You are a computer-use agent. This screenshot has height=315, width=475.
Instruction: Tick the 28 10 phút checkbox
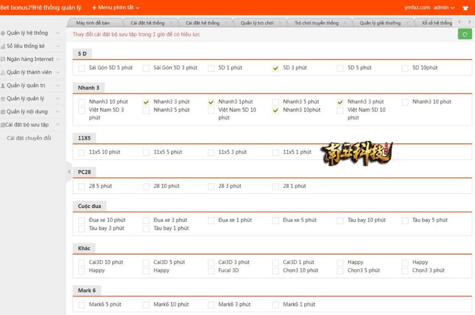(x=146, y=186)
